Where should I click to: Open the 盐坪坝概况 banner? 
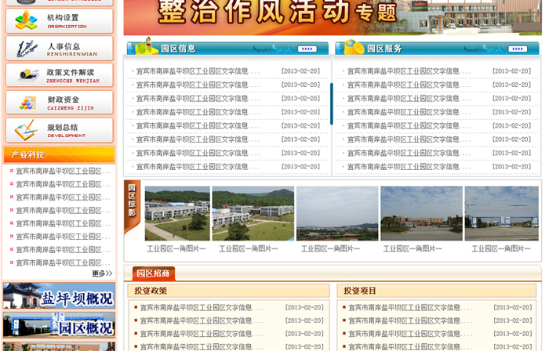tap(59, 296)
